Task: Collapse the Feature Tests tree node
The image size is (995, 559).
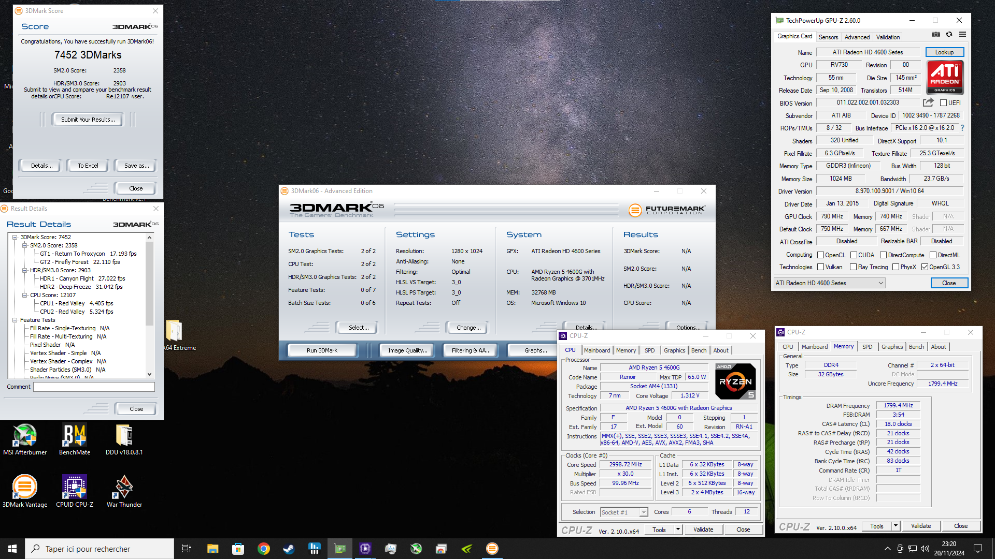Action: (15, 320)
